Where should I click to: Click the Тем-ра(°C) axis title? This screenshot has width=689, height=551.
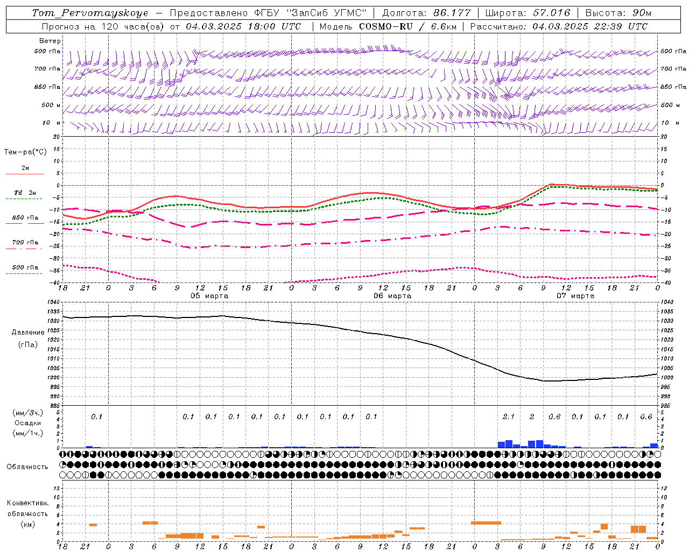[25, 152]
